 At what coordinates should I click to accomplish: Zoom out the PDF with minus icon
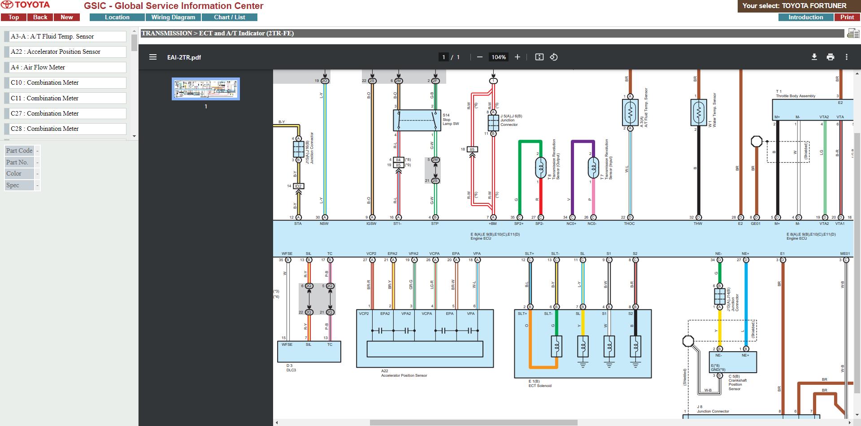pos(479,57)
